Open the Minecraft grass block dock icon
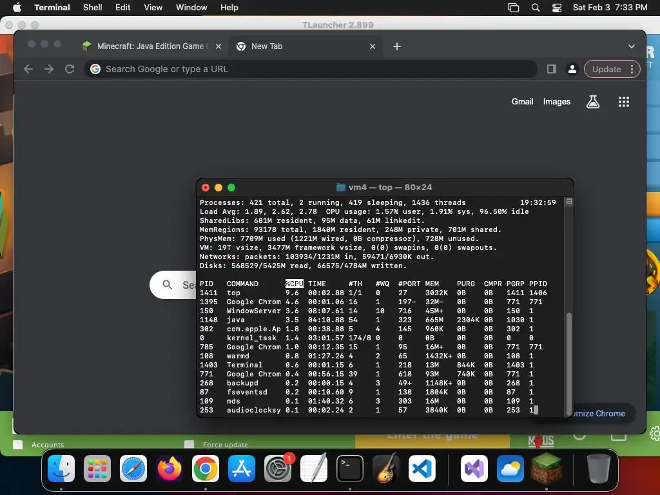 547,469
